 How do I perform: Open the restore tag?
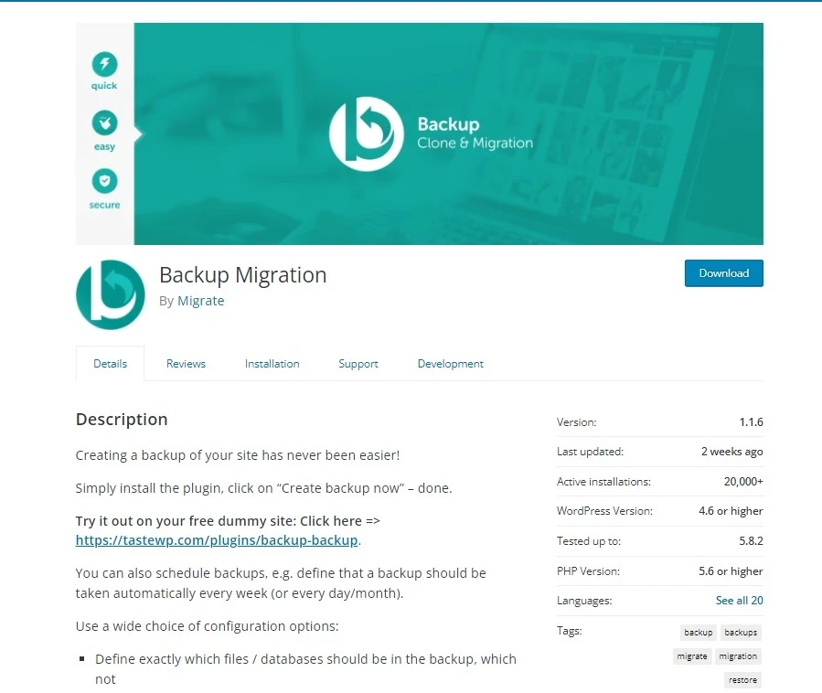(x=742, y=680)
